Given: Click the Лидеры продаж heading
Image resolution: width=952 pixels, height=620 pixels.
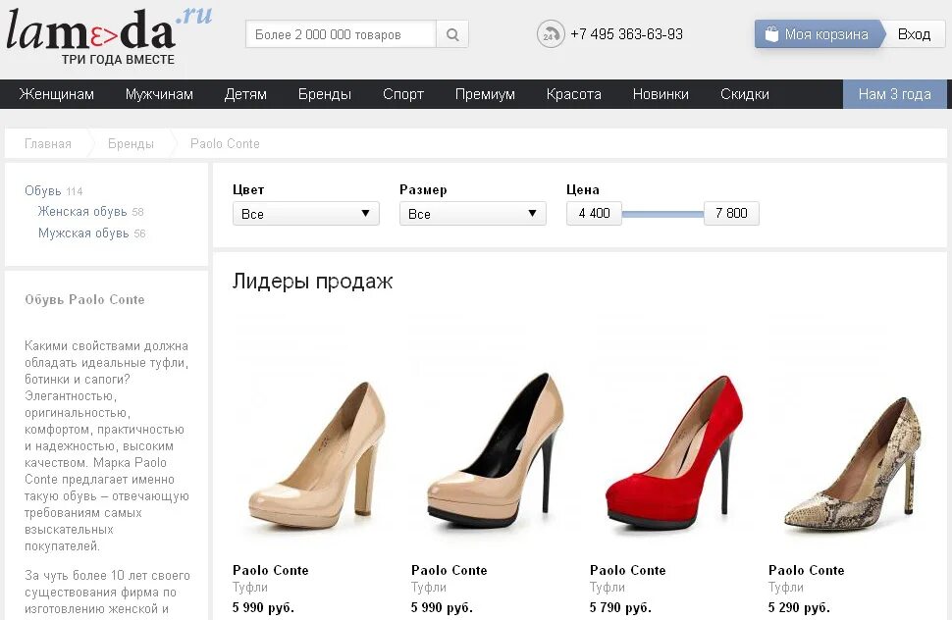Looking at the screenshot, I should (312, 282).
